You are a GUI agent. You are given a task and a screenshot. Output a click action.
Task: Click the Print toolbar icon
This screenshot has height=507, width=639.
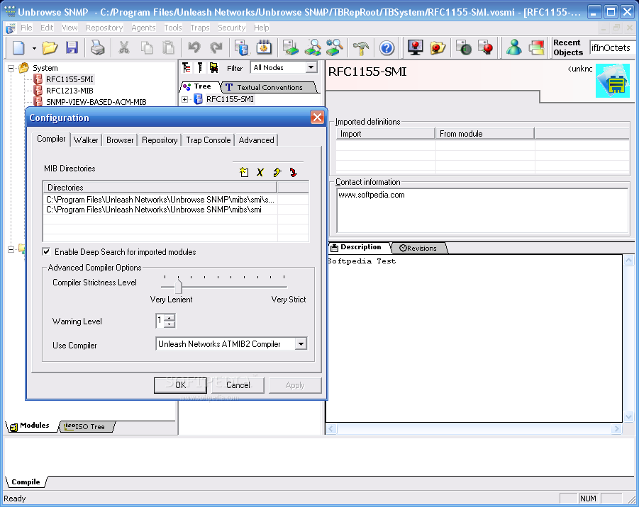(98, 47)
